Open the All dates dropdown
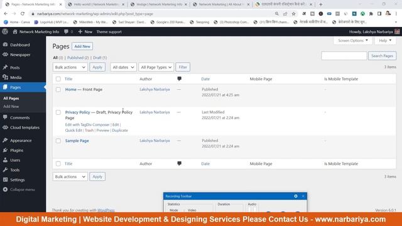The image size is (402, 226). (123, 67)
